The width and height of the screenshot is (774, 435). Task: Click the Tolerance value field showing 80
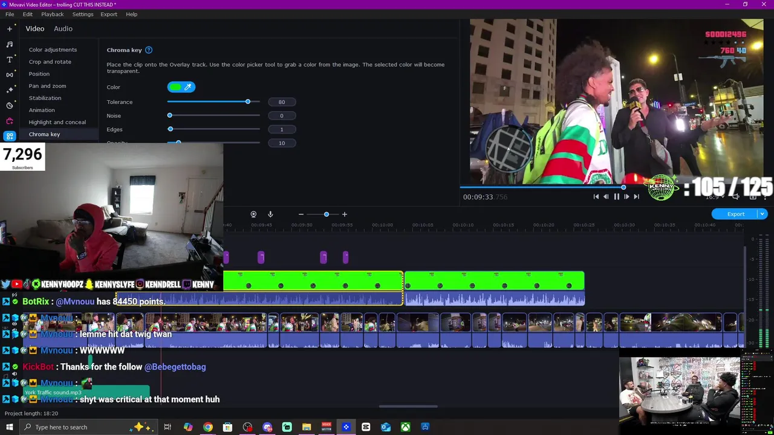tap(281, 102)
